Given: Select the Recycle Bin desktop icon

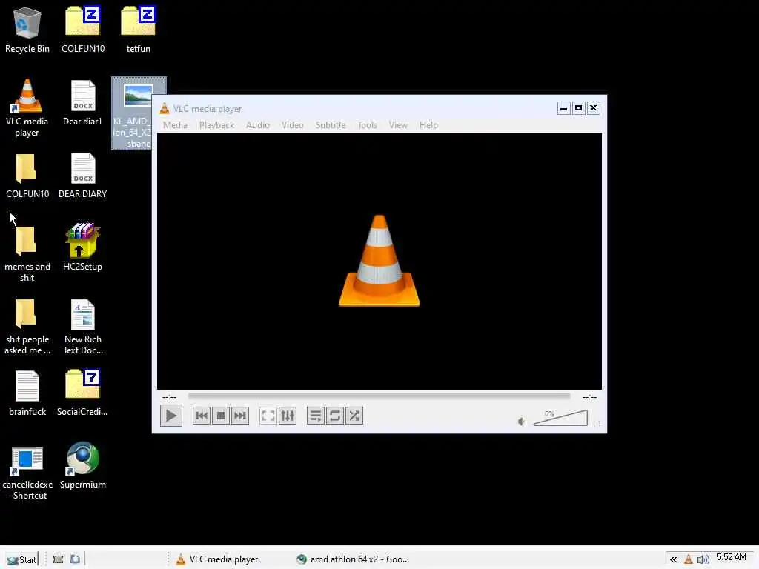Looking at the screenshot, I should 27,29.
